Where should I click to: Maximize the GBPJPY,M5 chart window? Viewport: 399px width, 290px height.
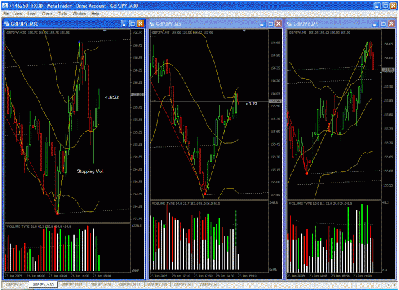click(271, 24)
